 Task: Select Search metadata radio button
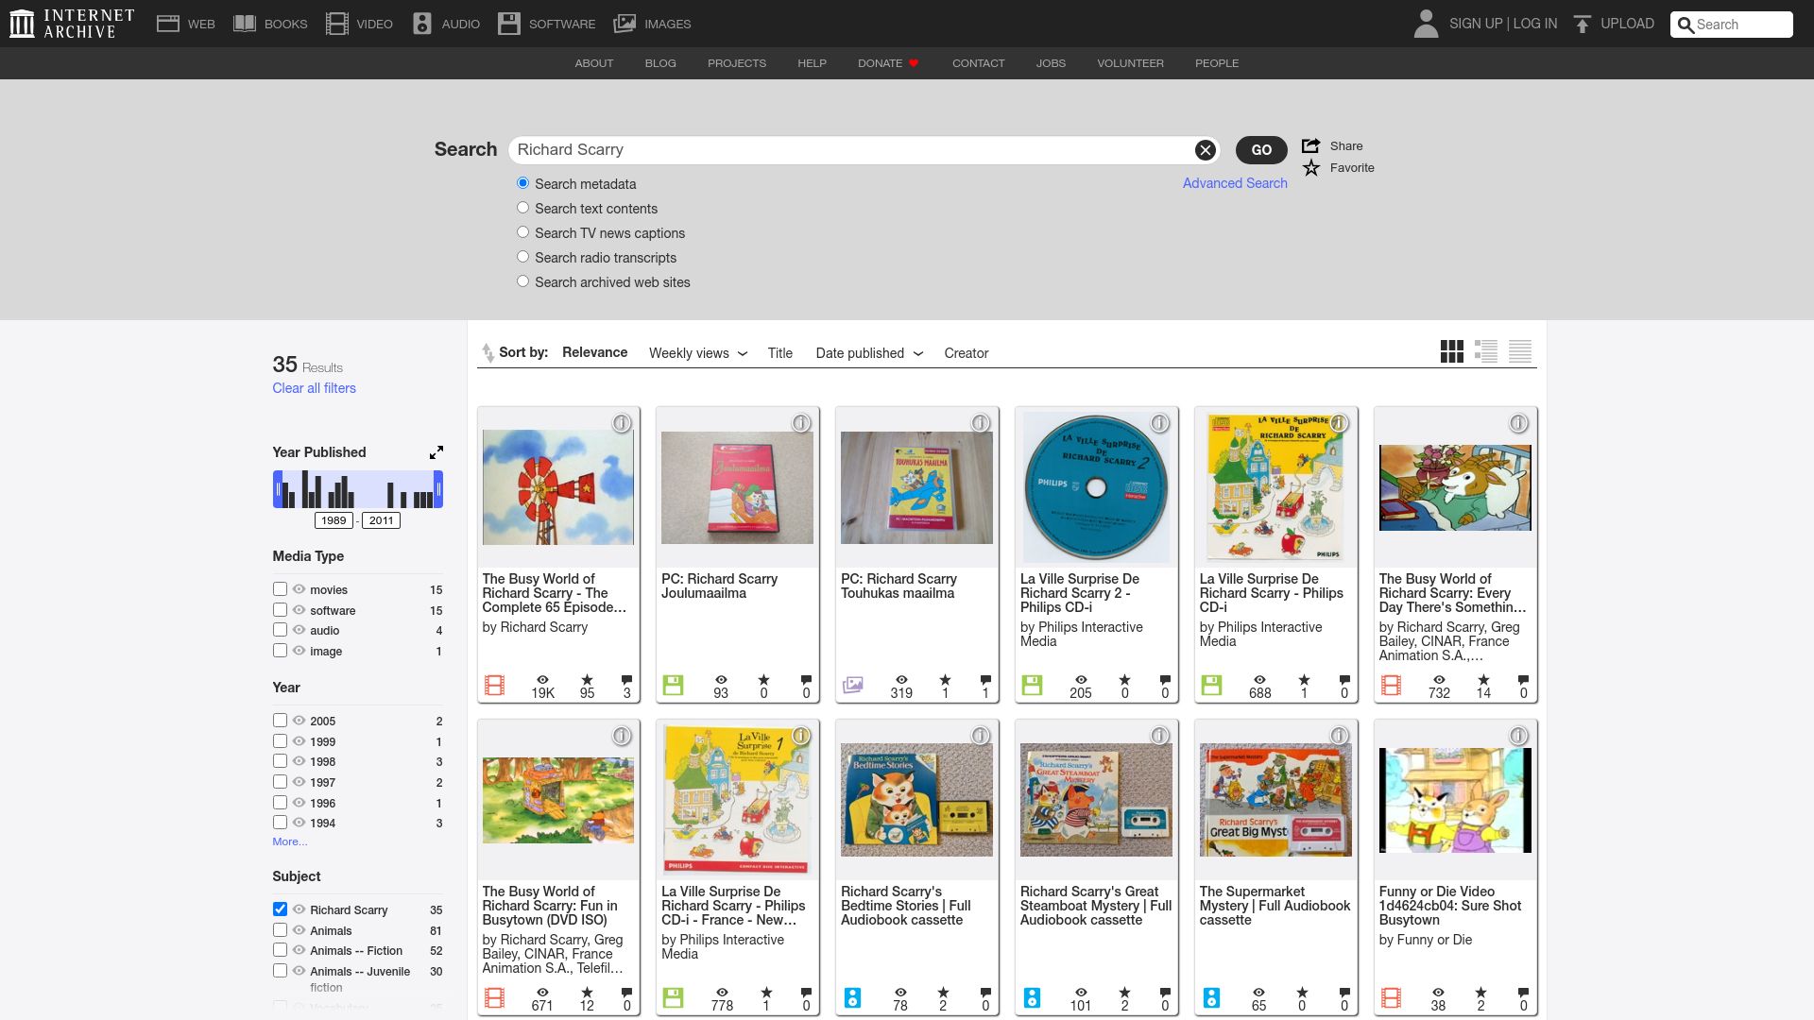point(522,183)
